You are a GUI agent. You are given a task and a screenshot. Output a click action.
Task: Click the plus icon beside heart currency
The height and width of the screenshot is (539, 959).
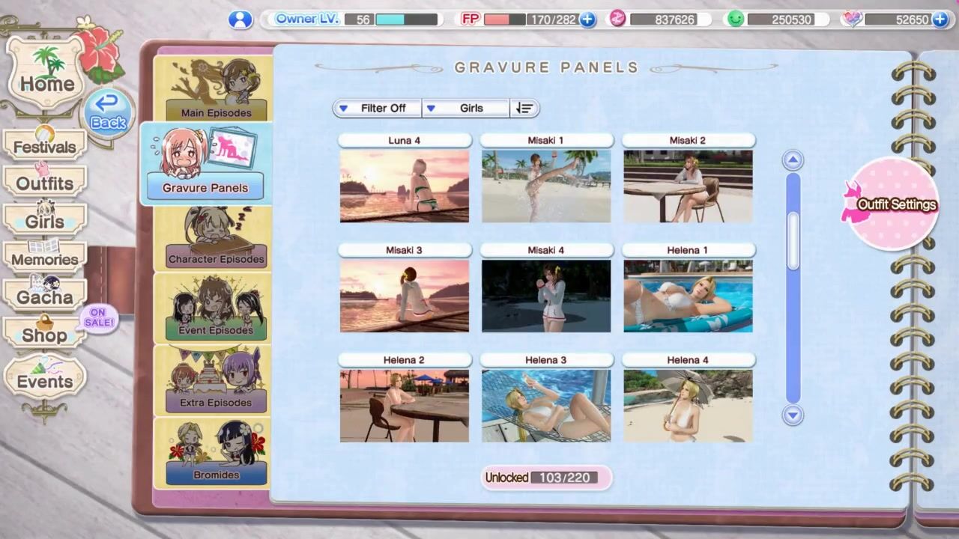[x=940, y=19]
